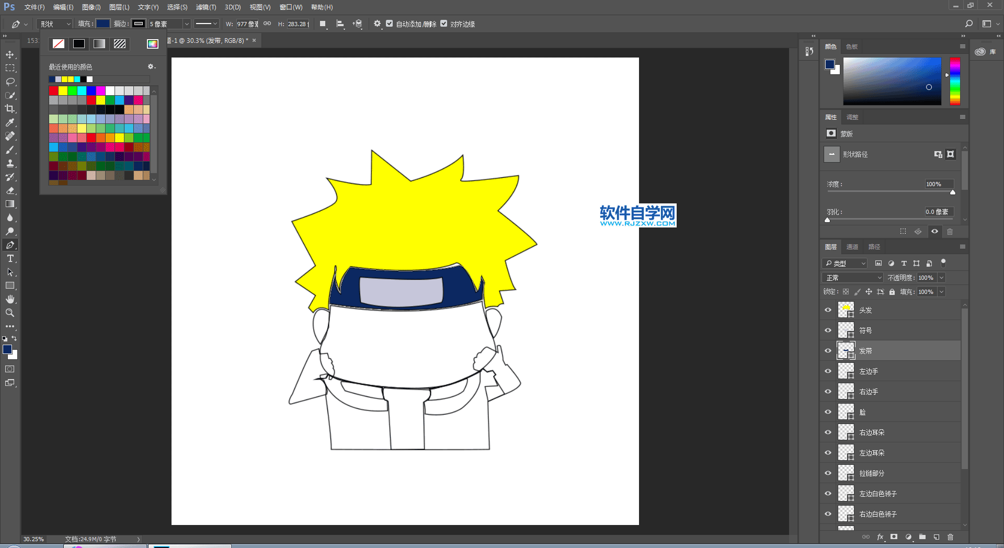
Task: Hide the 头发 layer
Action: click(828, 310)
